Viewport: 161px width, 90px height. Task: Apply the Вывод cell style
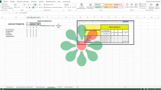coord(118,7)
